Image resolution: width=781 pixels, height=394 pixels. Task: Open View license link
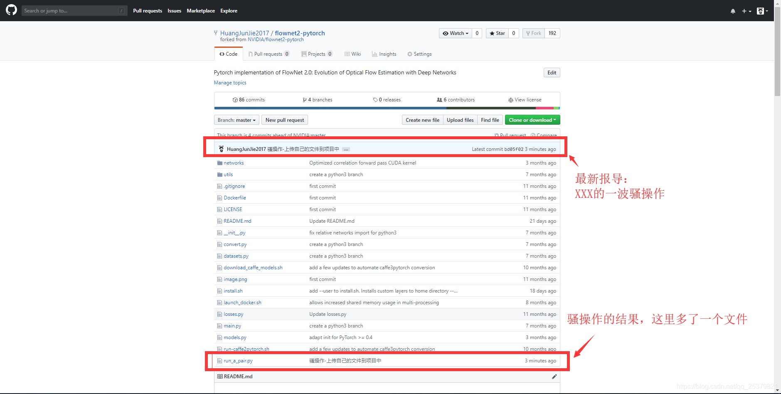tap(525, 100)
